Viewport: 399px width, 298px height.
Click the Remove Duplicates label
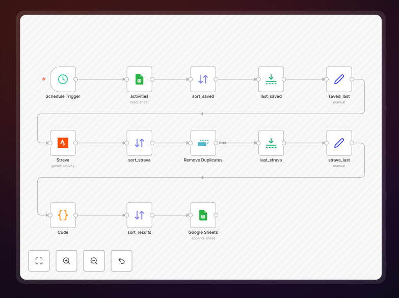tap(203, 160)
